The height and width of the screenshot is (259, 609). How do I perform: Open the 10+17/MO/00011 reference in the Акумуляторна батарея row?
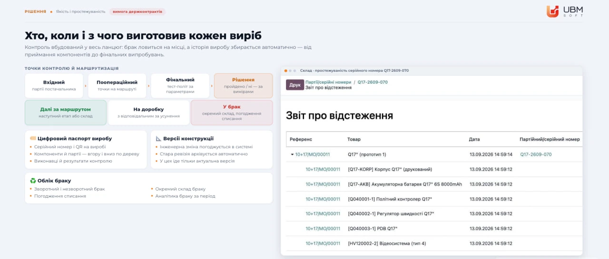tap(323, 184)
